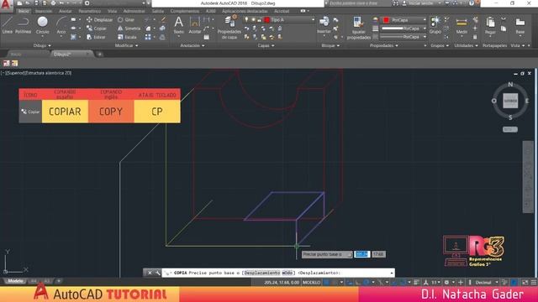Screen dimensions: 538x302
Task: Toggle the layer freeze sun icon
Action: click(253, 20)
